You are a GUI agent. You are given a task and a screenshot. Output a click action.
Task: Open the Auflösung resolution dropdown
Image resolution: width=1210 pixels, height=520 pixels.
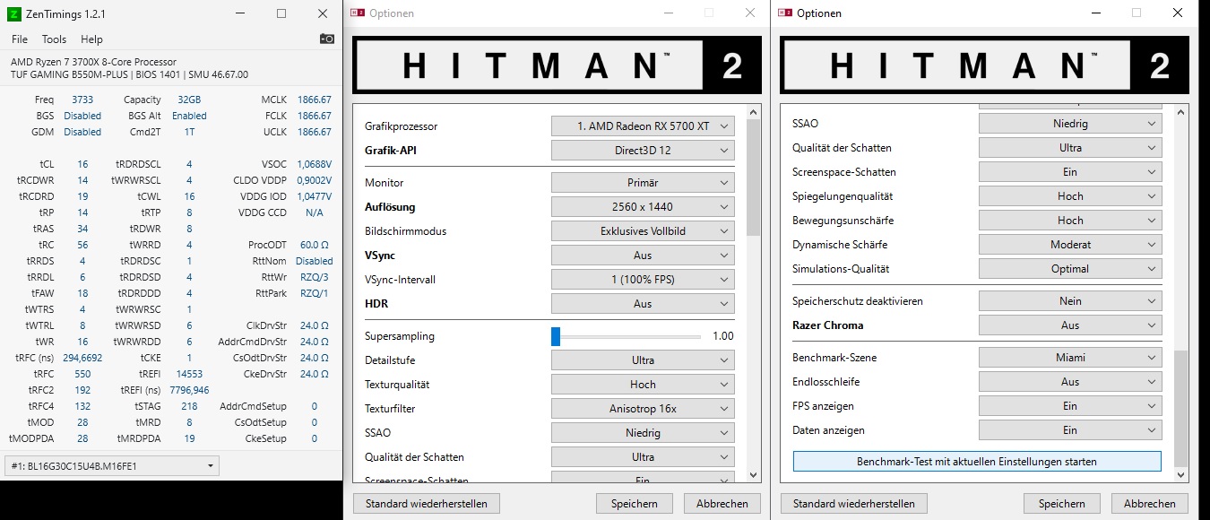[x=642, y=206]
